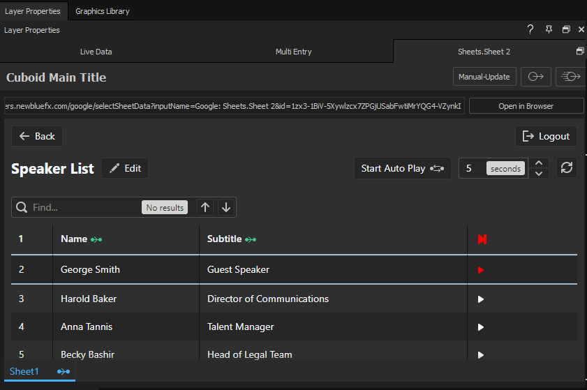Jump to next search result arrow
Screen dimensions: 587x390
[225, 207]
